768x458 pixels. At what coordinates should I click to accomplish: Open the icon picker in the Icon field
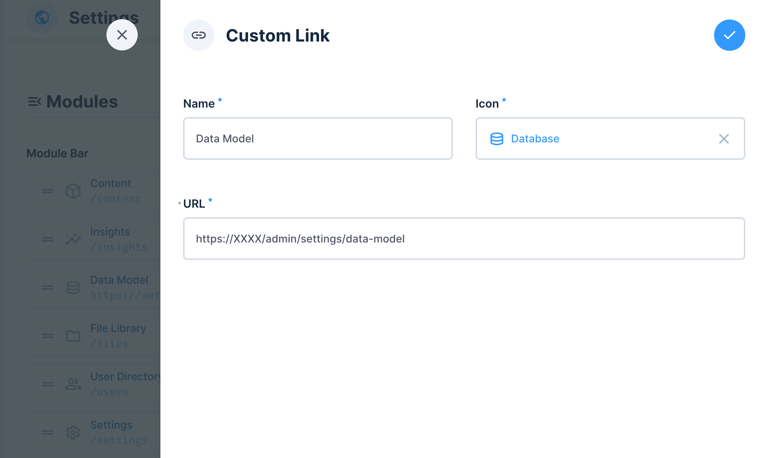point(610,139)
